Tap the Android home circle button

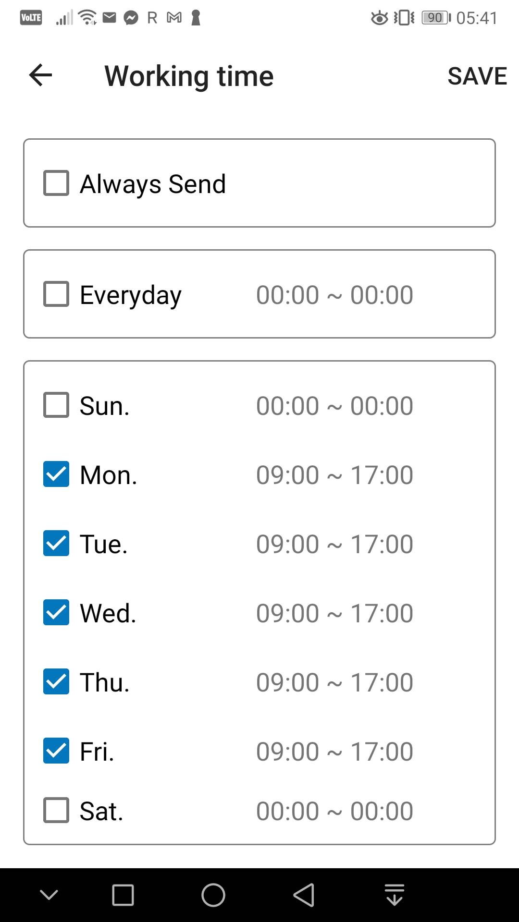point(213,895)
